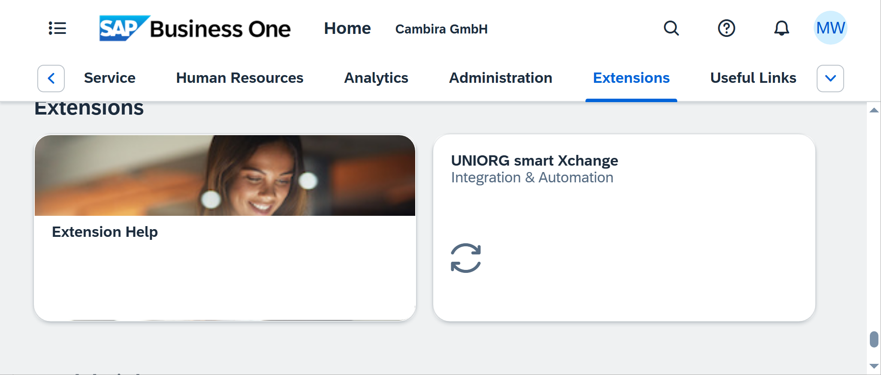Screen dimensions: 881x375
Task: Expand the tab overflow dropdown chevron
Action: pos(830,79)
